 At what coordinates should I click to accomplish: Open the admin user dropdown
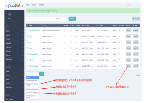[x=133, y=5]
